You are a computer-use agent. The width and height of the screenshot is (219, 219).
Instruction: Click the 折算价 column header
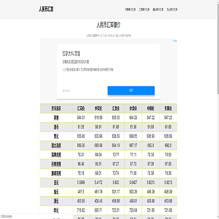(168, 108)
